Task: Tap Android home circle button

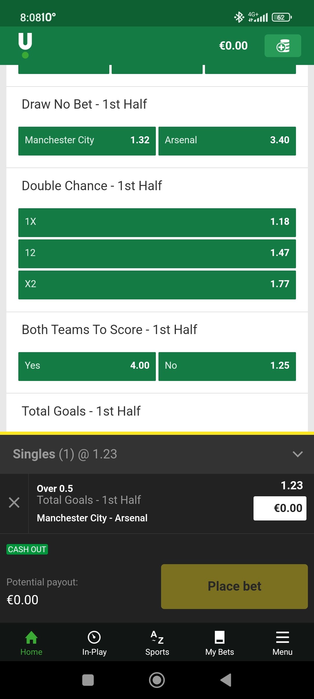Action: (x=157, y=680)
